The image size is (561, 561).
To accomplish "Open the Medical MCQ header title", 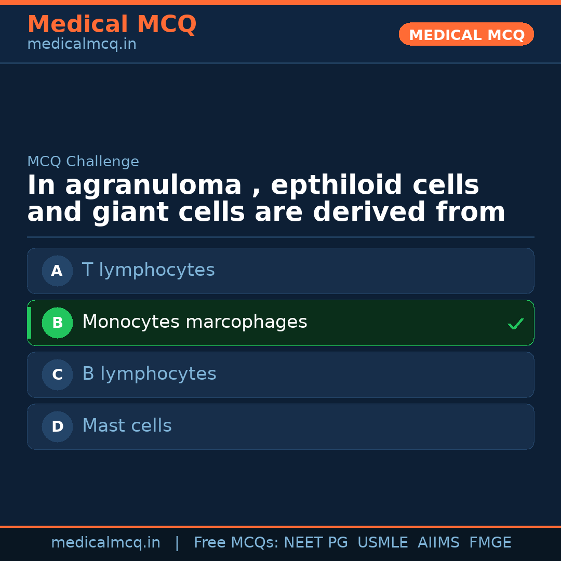I will pyautogui.click(x=112, y=24).
